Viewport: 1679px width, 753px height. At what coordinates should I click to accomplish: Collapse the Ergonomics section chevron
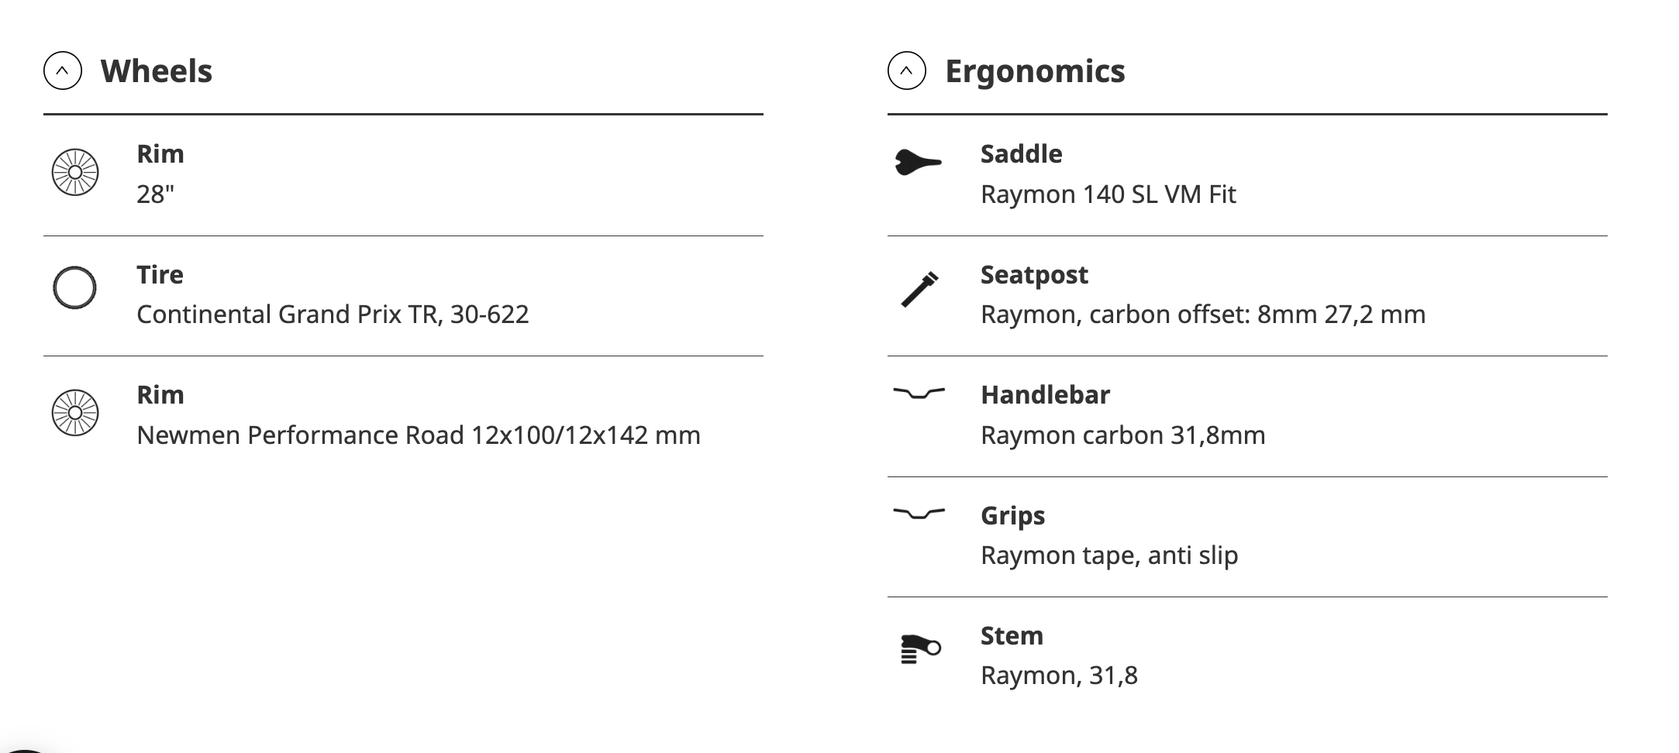906,71
